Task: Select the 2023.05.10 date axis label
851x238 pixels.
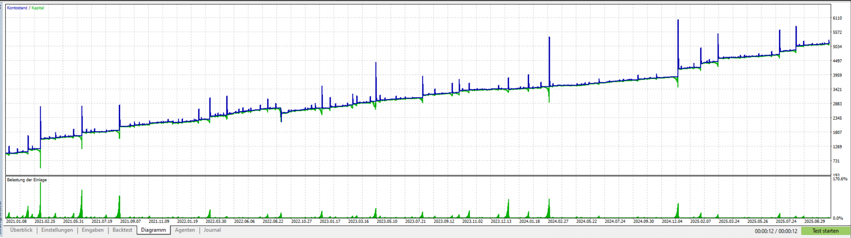Action: coord(387,221)
